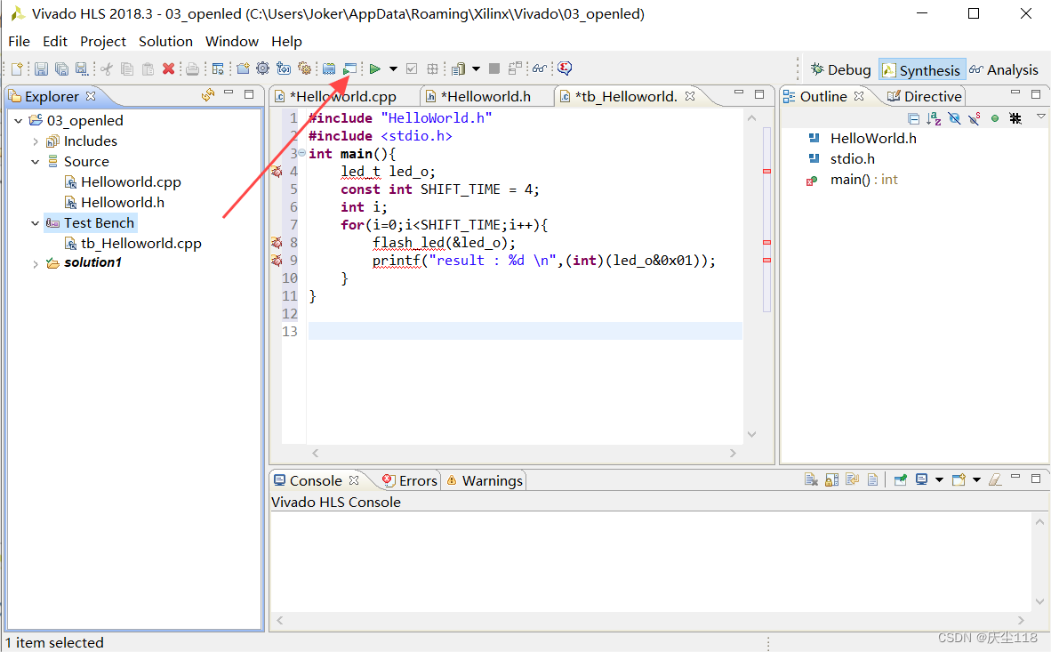Click the editor vertical scrollbar down arrow
The width and height of the screenshot is (1051, 652).
tap(751, 434)
